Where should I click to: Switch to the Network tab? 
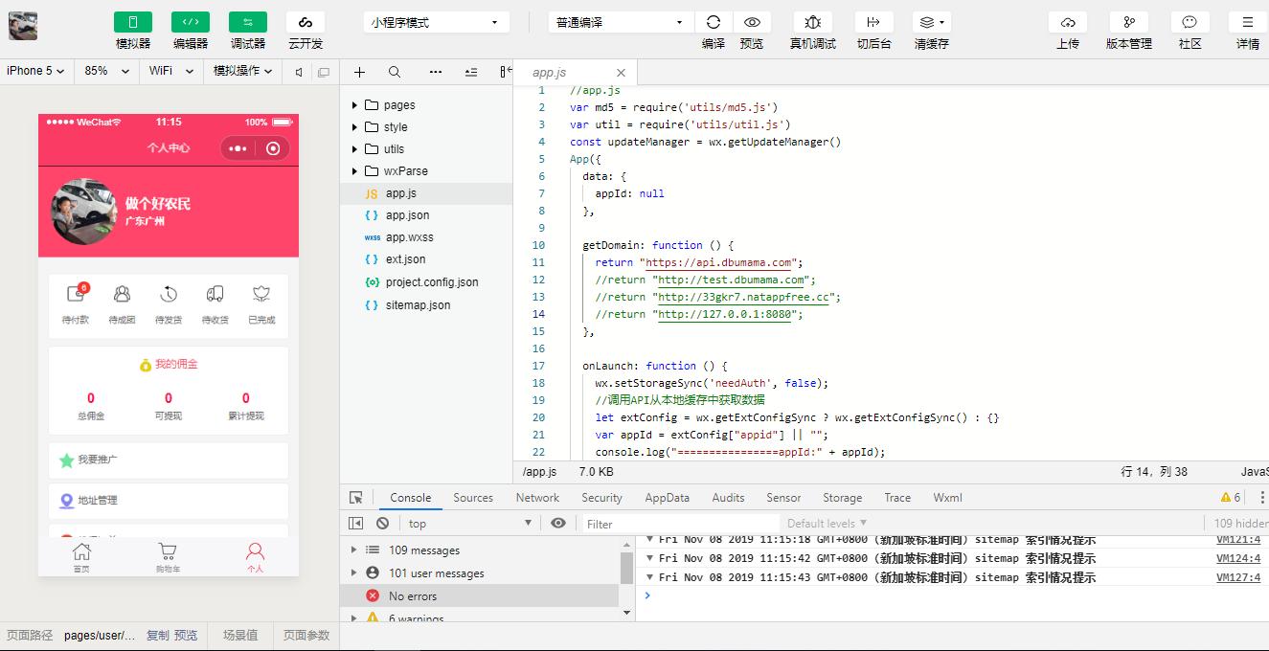point(537,498)
